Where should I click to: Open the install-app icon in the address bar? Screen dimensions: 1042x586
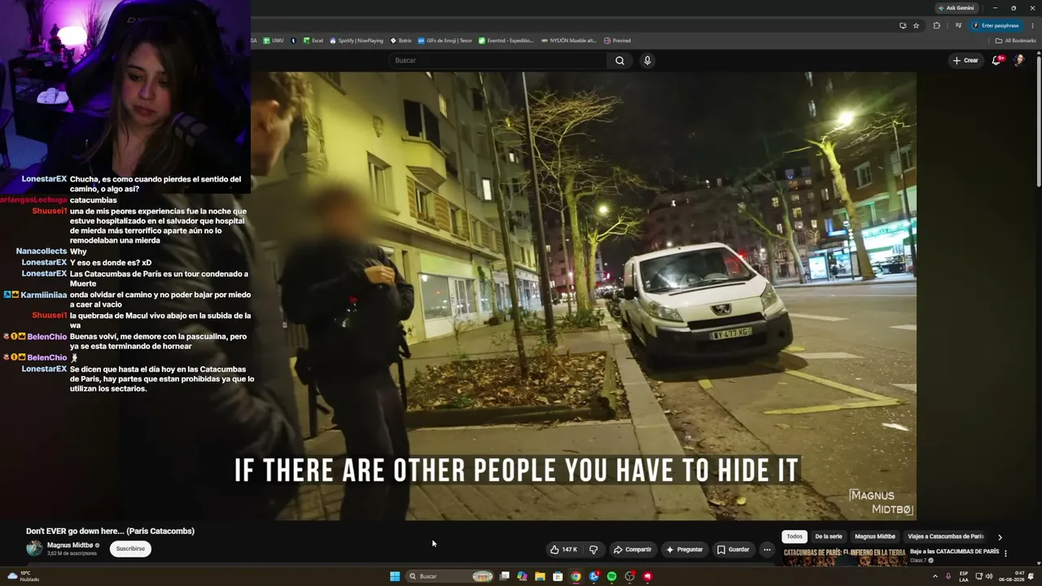coord(903,25)
